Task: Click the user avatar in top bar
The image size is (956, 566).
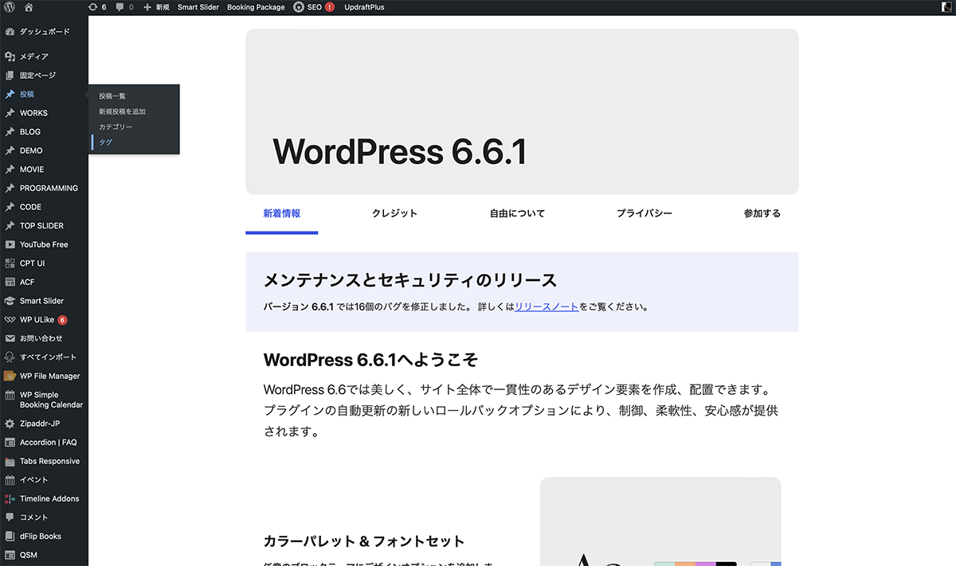Action: (x=946, y=7)
